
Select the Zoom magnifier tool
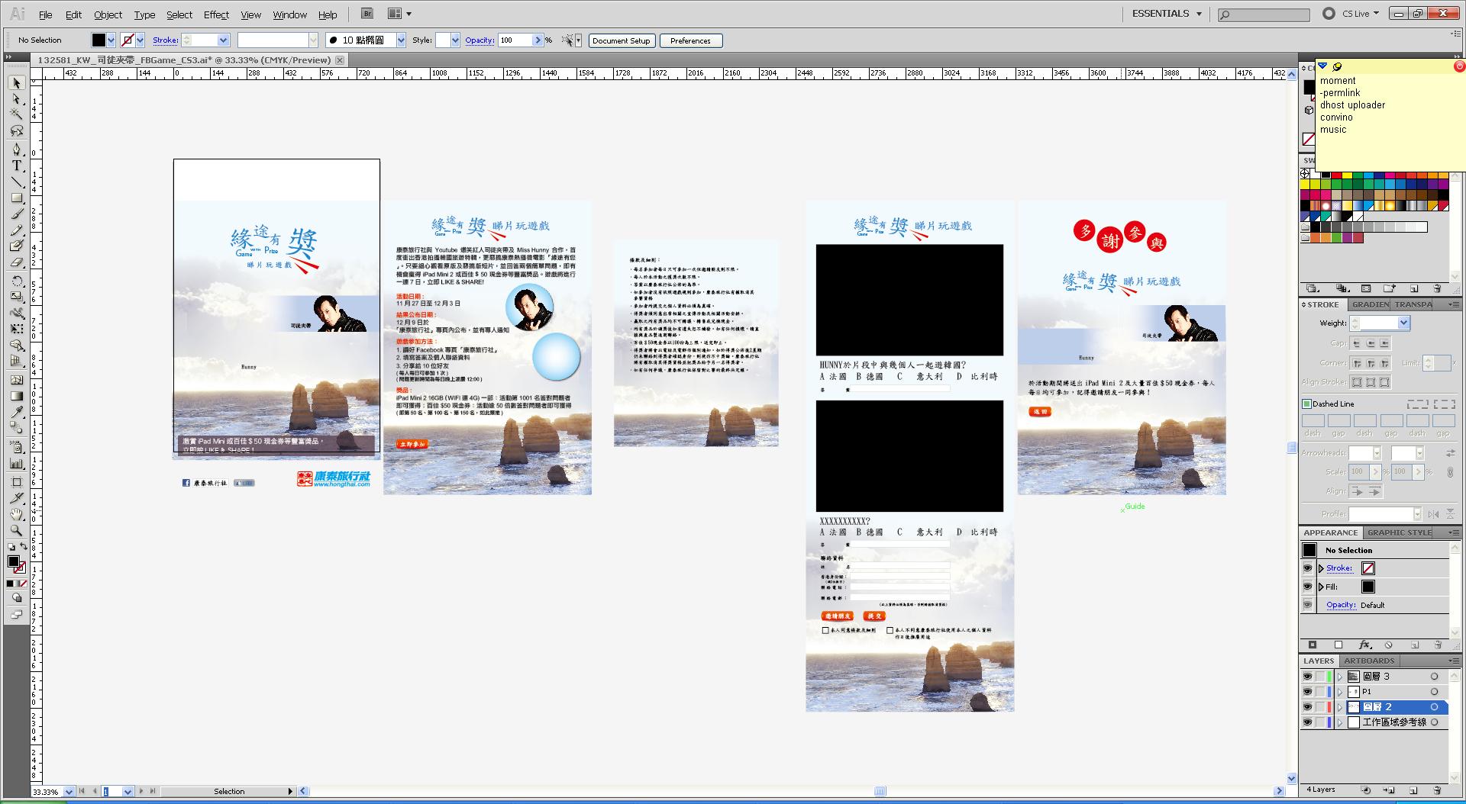(x=17, y=531)
